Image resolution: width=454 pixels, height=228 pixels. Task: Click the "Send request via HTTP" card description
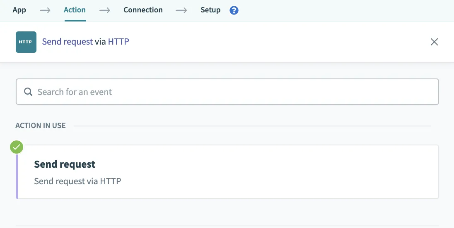77,181
